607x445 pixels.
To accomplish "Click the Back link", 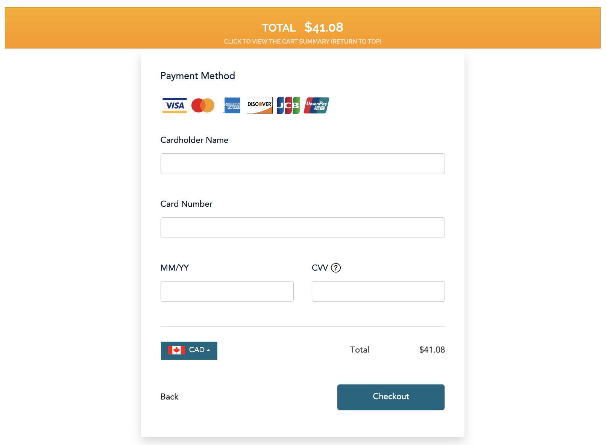I will tap(169, 397).
